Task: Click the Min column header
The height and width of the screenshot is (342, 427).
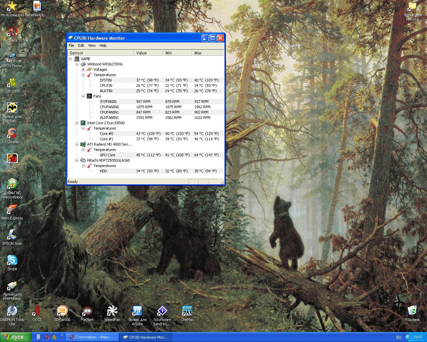Action: [177, 53]
